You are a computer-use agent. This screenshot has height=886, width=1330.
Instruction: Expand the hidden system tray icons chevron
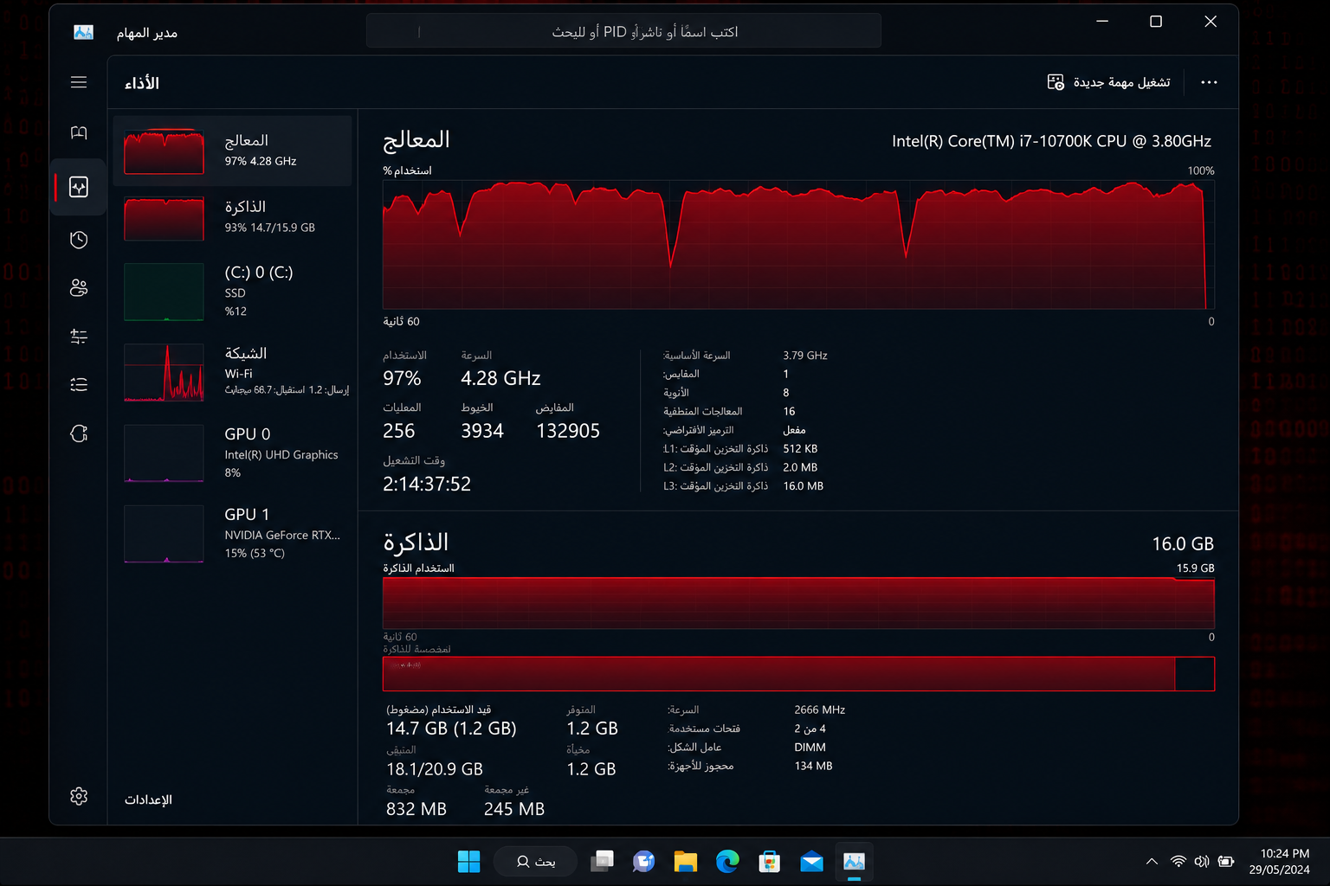click(1152, 862)
